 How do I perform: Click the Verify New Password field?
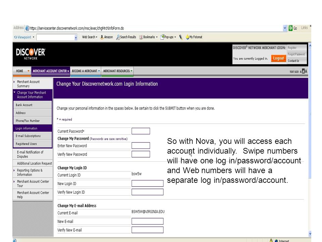point(141,154)
